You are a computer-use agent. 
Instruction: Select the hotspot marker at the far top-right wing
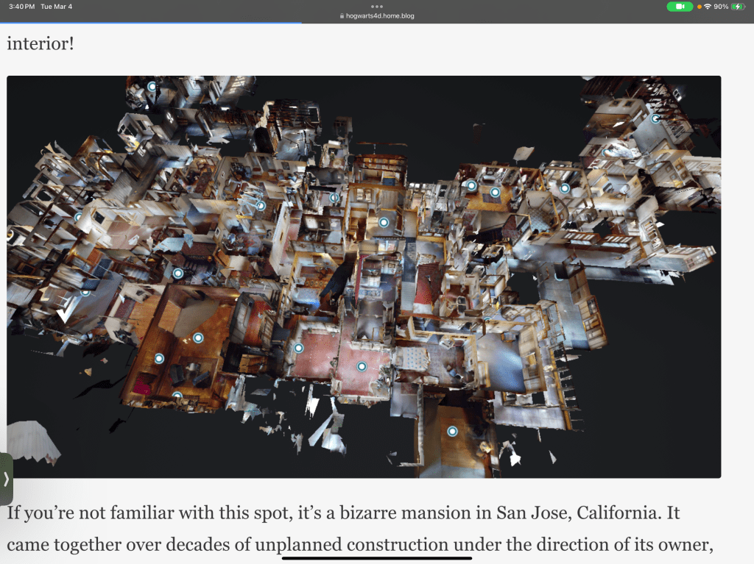coord(655,118)
